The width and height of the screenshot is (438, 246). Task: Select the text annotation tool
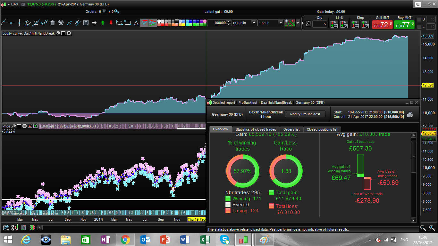[x=86, y=23]
